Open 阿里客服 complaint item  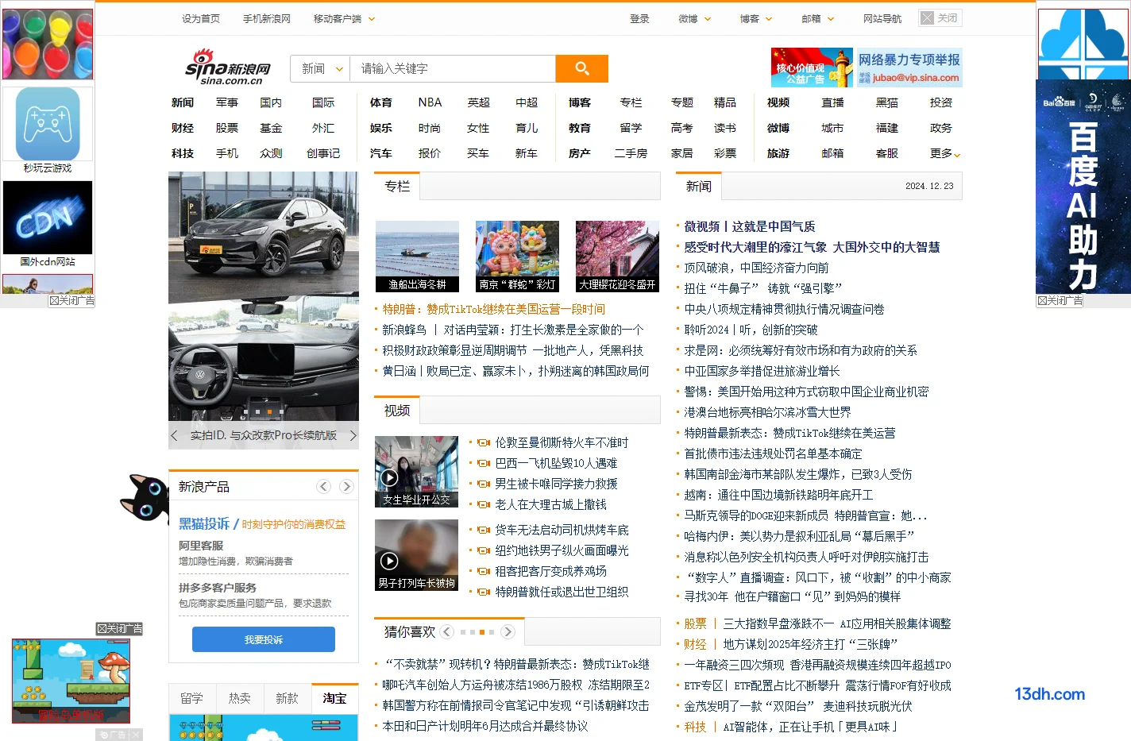click(201, 546)
